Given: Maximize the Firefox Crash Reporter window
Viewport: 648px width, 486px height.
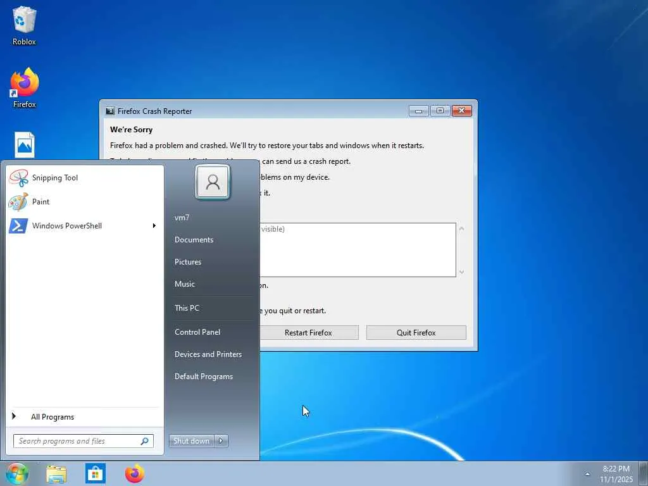Looking at the screenshot, I should tap(440, 111).
